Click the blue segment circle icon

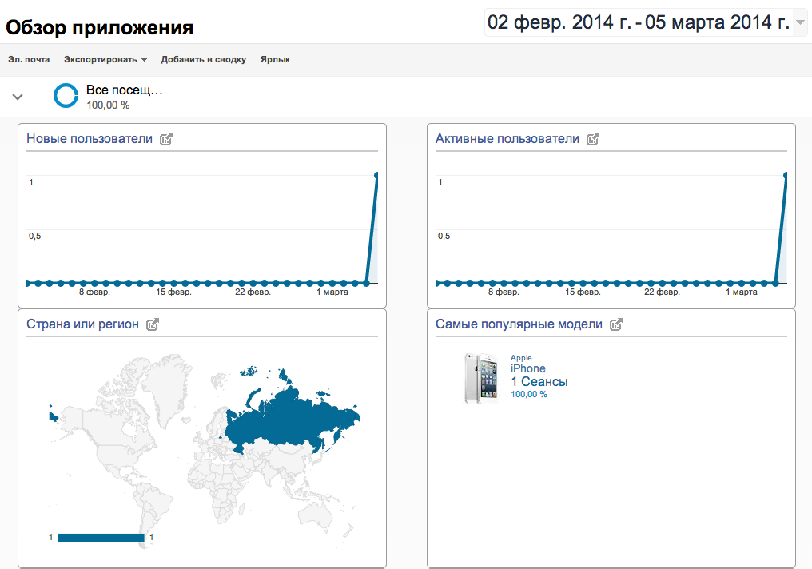(66, 96)
